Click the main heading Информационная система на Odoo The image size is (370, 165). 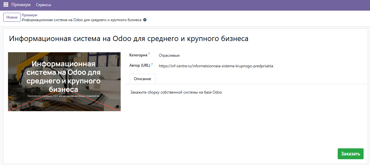click(x=129, y=39)
